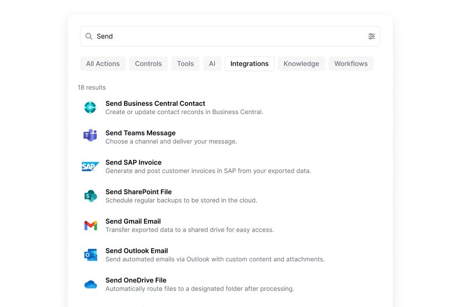Switch to the All Actions tab
The width and height of the screenshot is (461, 307).
[x=103, y=64]
